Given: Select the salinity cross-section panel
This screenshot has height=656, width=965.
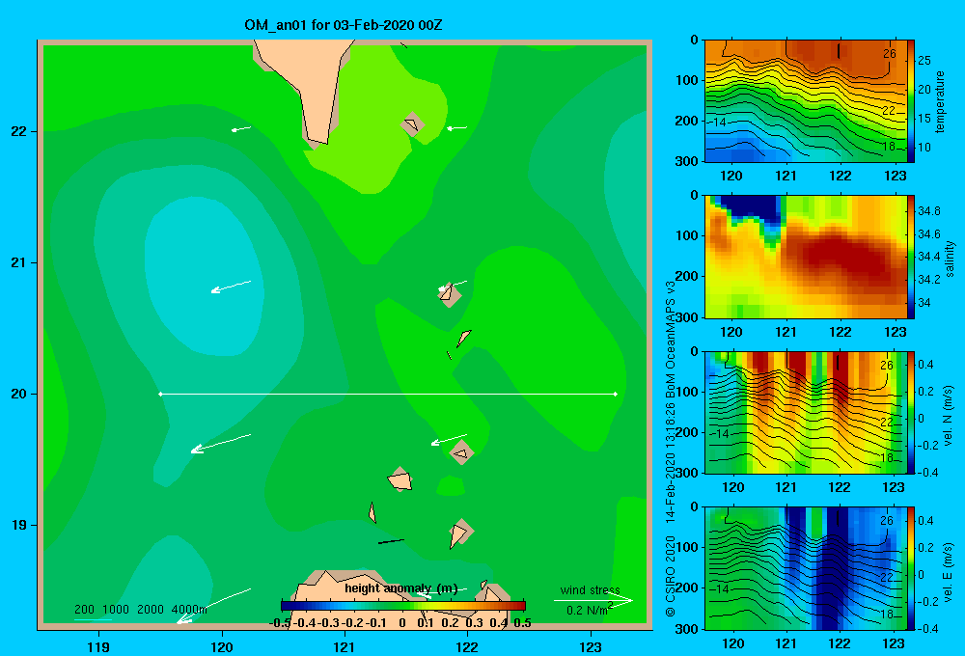Looking at the screenshot, I should 806,258.
